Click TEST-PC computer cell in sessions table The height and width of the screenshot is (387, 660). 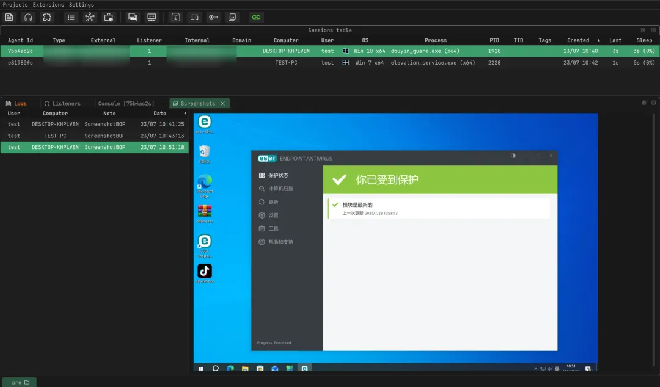(286, 63)
